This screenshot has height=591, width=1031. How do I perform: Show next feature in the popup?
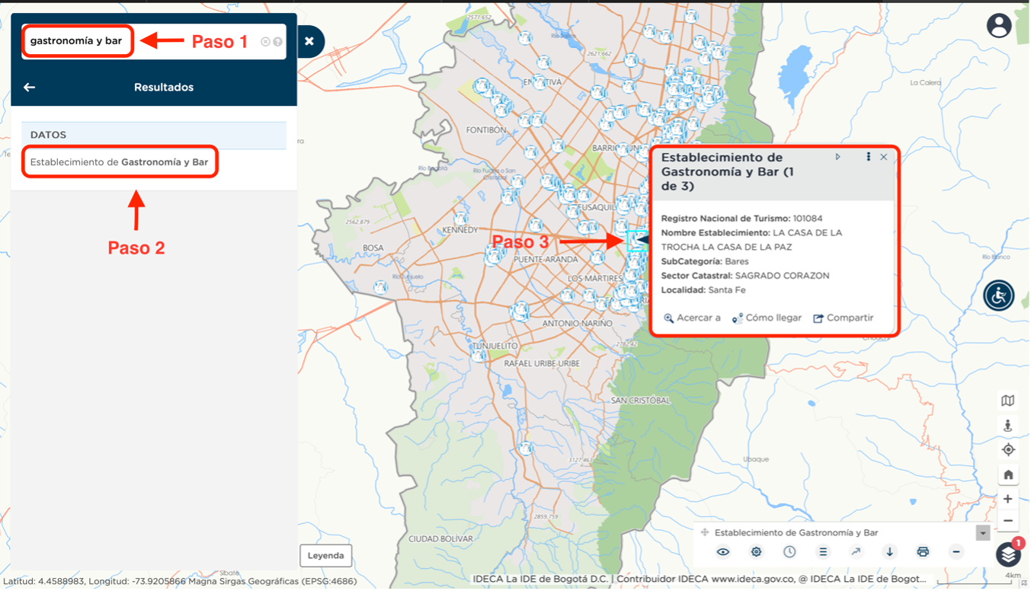[x=838, y=157]
